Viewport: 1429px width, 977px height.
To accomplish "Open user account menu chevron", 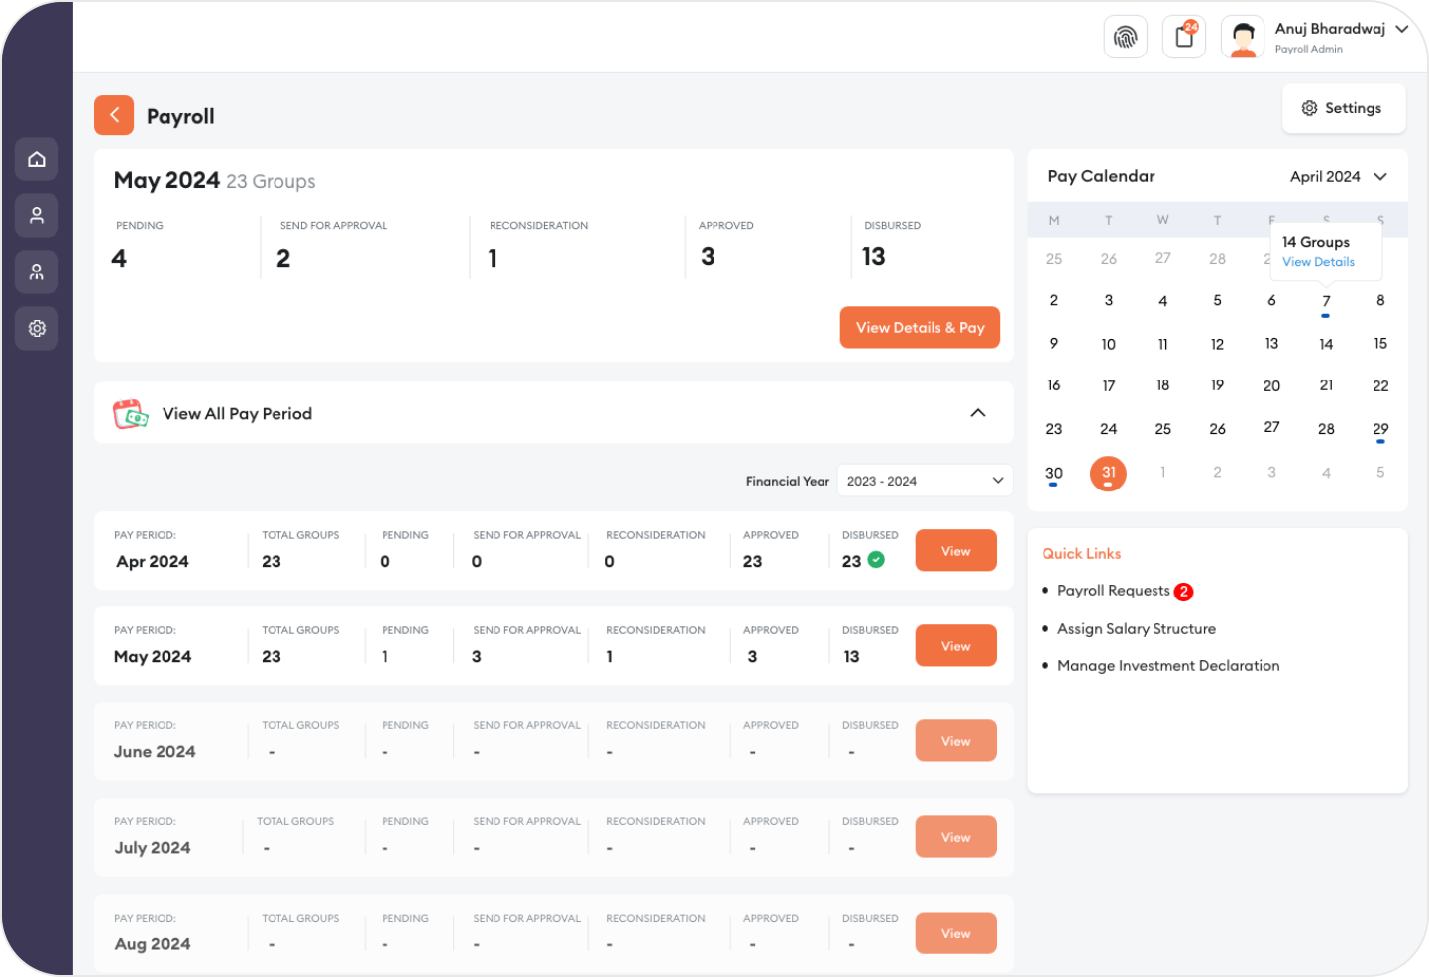I will click(1402, 29).
